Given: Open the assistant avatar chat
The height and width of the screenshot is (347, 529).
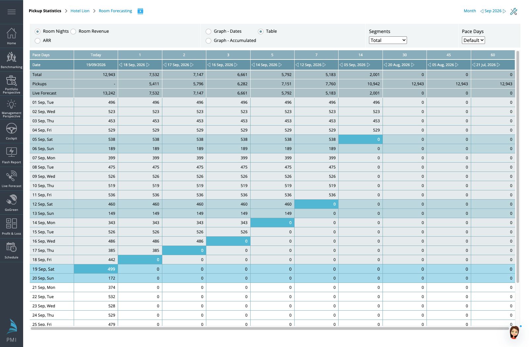Looking at the screenshot, I should [x=514, y=332].
